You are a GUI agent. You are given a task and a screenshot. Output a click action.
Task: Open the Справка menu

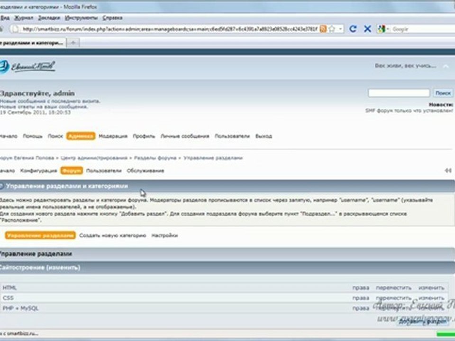112,18
